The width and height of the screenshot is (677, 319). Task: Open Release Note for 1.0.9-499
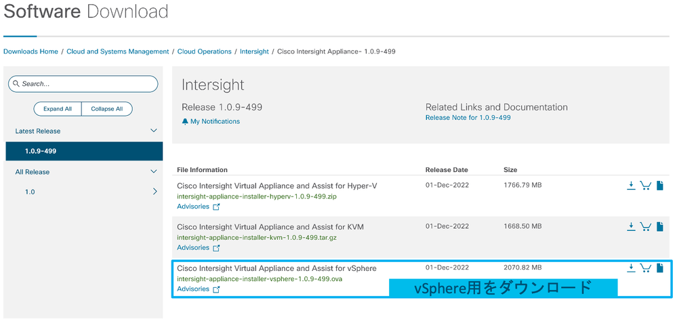tap(468, 117)
